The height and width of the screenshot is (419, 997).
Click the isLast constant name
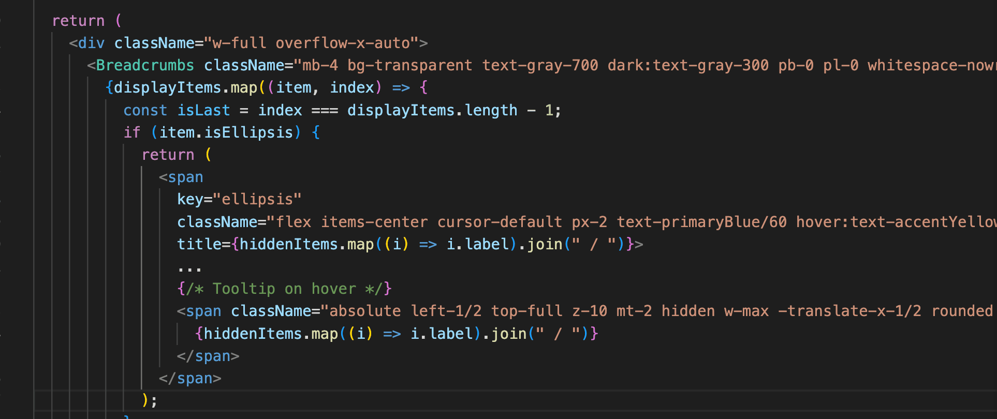tap(203, 110)
